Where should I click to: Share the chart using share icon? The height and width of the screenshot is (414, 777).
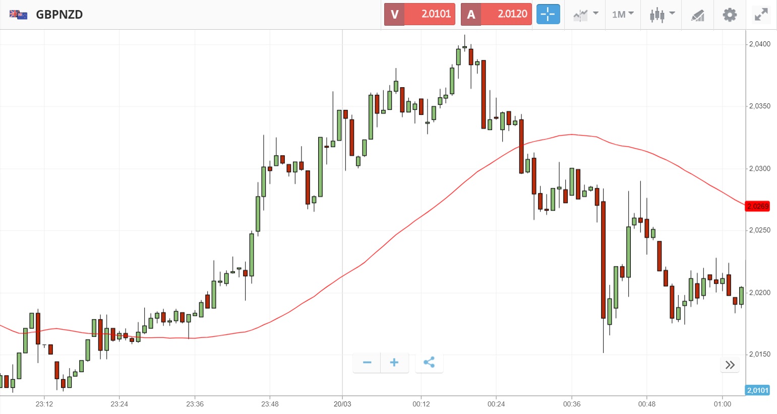tap(429, 363)
